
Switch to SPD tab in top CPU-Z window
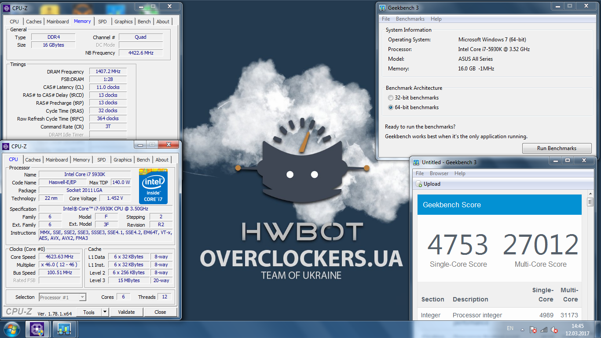[102, 22]
